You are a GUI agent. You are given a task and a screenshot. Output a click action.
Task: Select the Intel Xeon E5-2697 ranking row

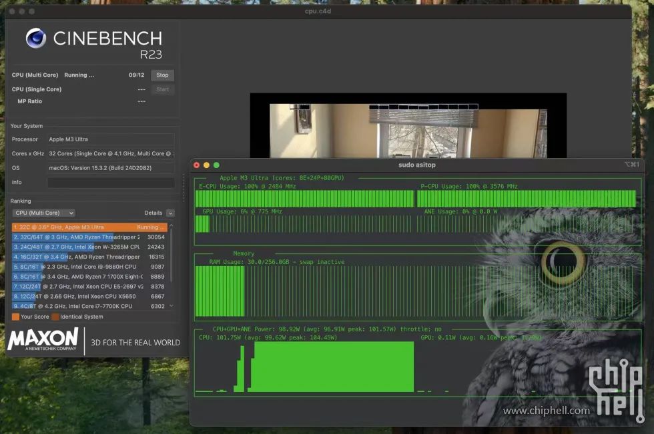coord(89,287)
